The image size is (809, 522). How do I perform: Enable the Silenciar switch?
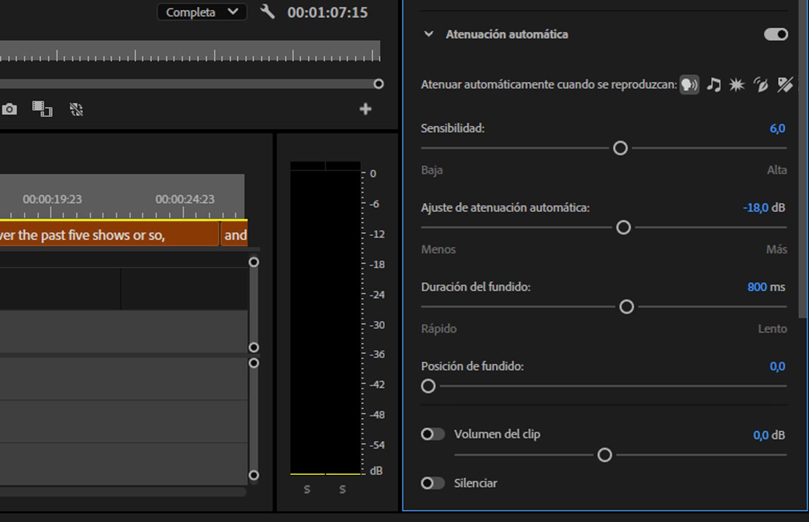[x=433, y=483]
